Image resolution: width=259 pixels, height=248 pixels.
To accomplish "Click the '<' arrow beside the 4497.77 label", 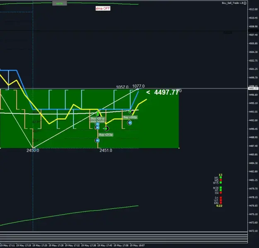I will point(148,92).
